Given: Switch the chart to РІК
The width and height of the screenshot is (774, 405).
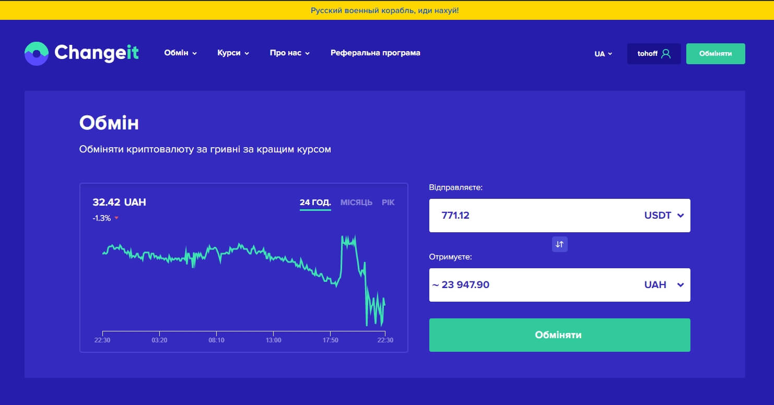Looking at the screenshot, I should [388, 202].
